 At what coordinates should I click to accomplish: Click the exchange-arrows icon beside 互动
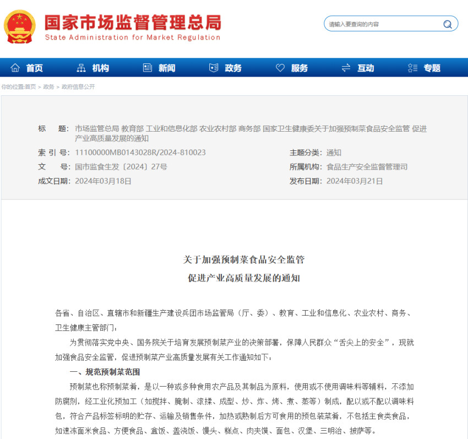[345, 68]
